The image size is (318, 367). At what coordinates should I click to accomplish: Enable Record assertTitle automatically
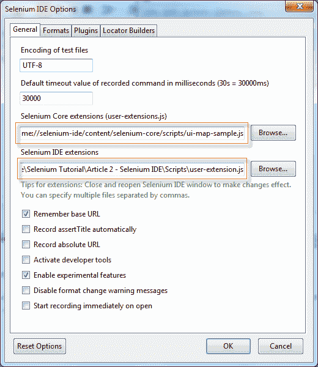[26, 229]
